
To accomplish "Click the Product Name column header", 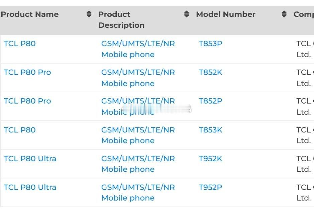I will (30, 14).
